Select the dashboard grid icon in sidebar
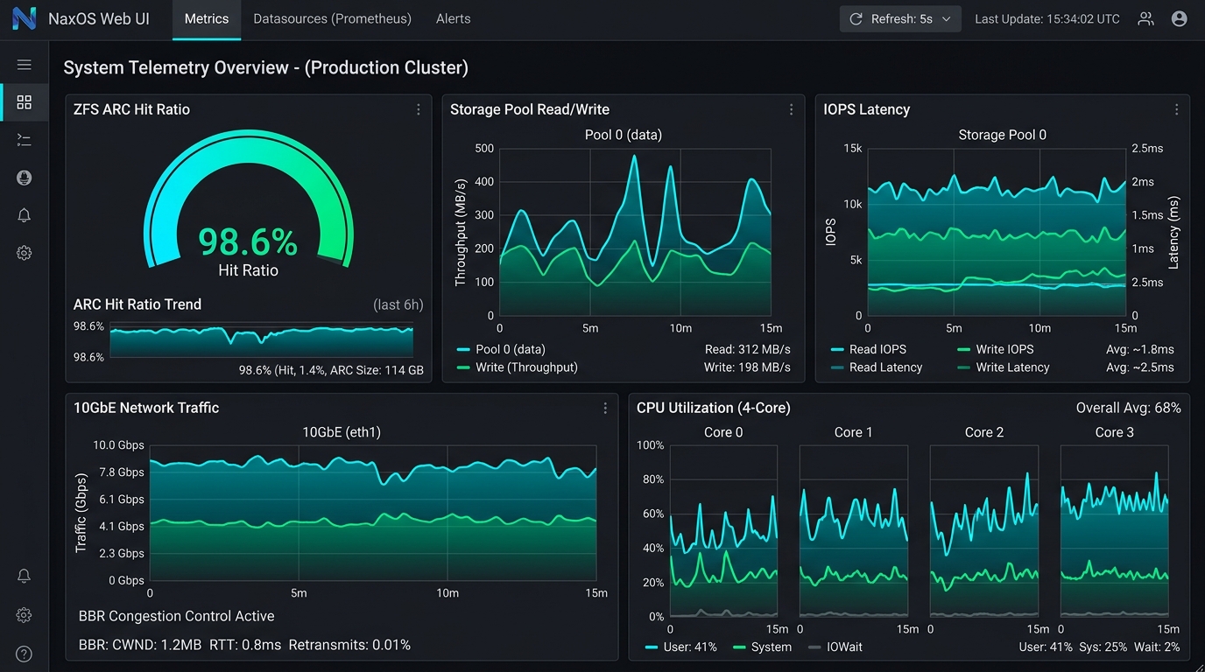 click(x=25, y=102)
